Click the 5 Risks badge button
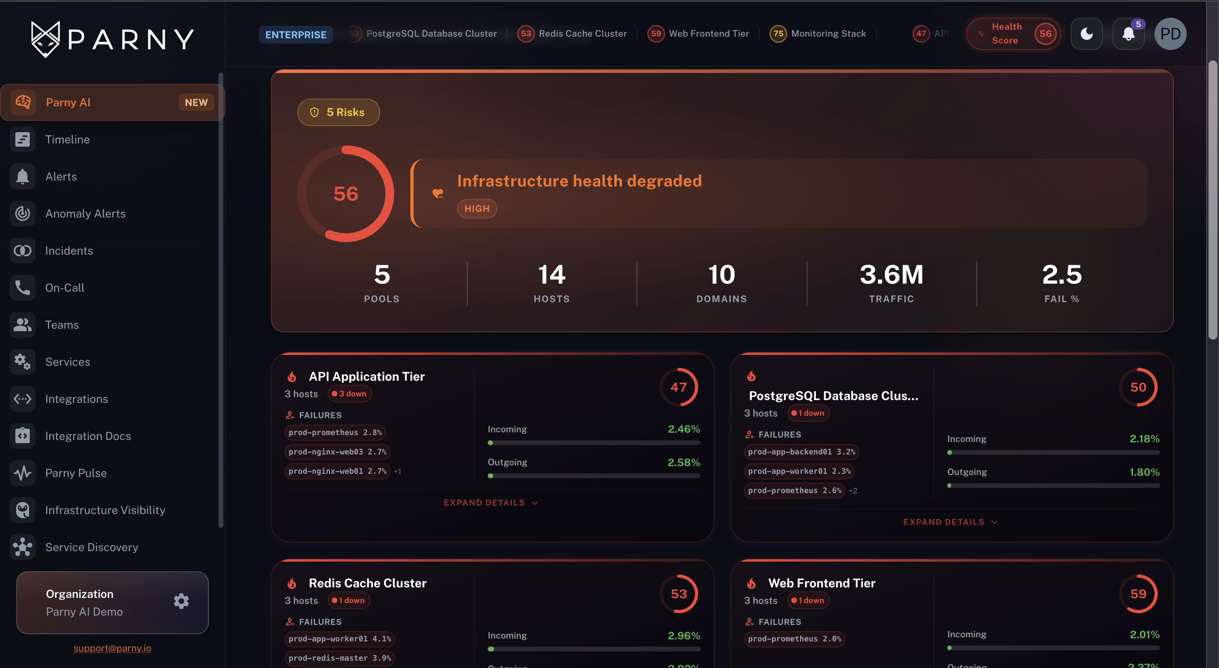 coord(338,112)
